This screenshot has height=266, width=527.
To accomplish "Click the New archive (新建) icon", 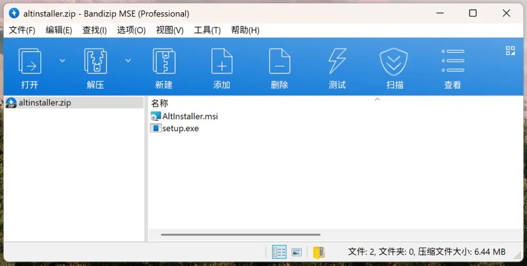I will pyautogui.click(x=164, y=61).
